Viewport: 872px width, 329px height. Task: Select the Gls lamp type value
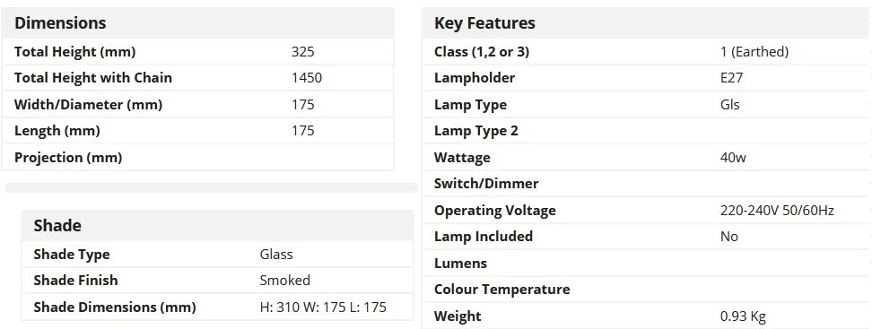pyautogui.click(x=729, y=105)
